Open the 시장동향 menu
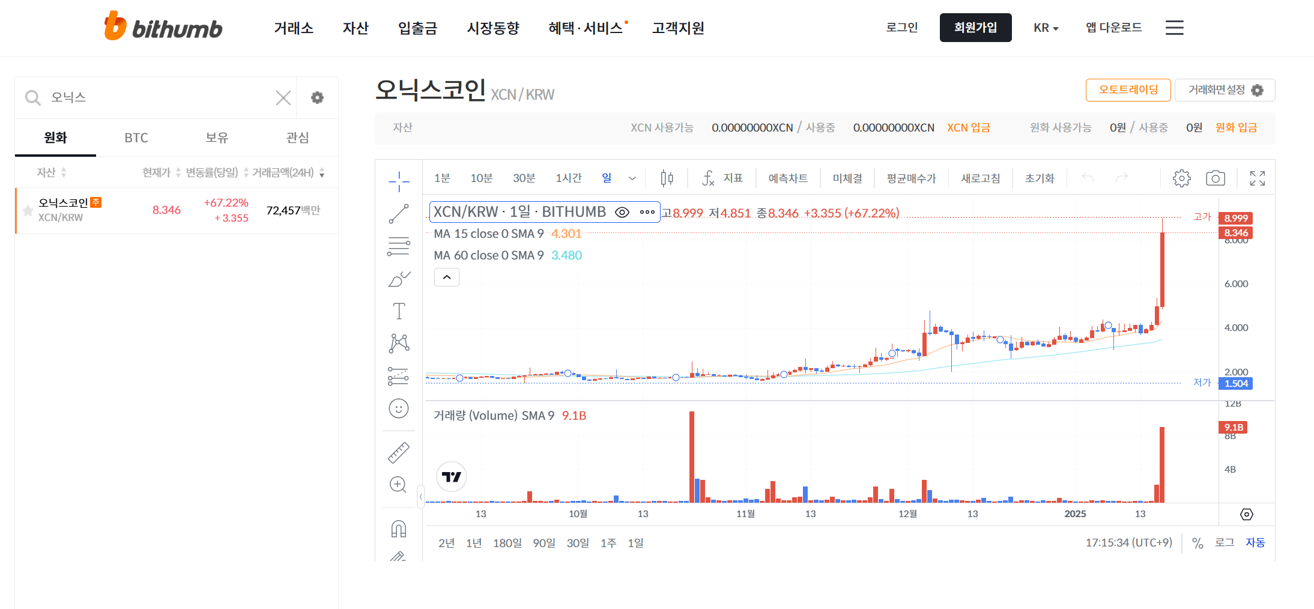The width and height of the screenshot is (1314, 609). [x=493, y=28]
